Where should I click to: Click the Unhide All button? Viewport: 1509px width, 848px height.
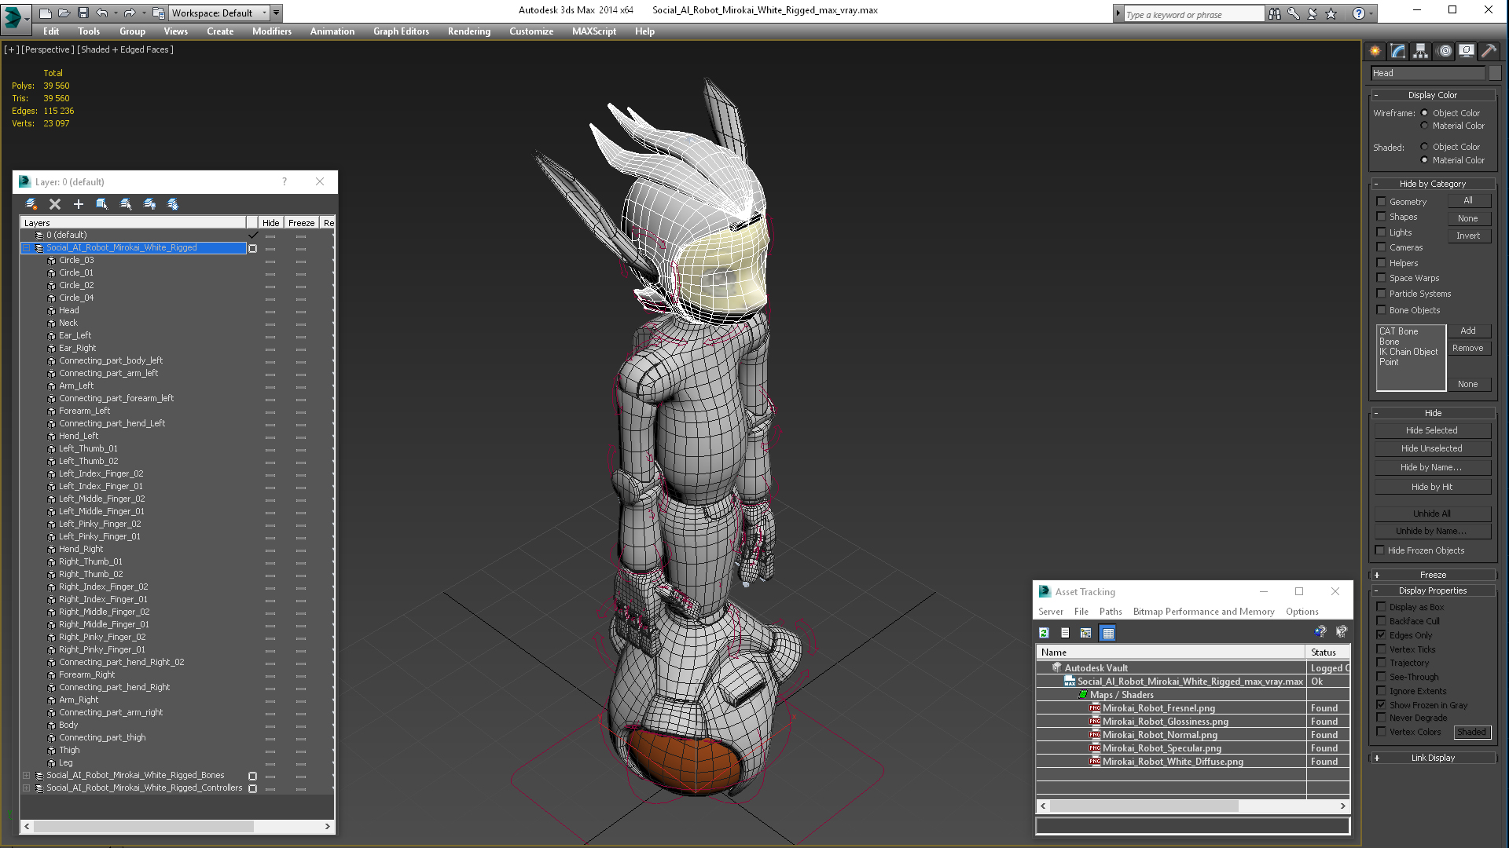(x=1431, y=514)
